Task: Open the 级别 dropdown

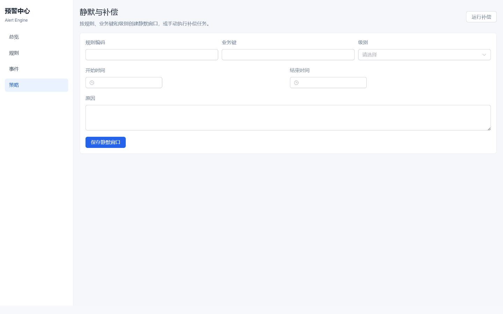Action: (424, 55)
